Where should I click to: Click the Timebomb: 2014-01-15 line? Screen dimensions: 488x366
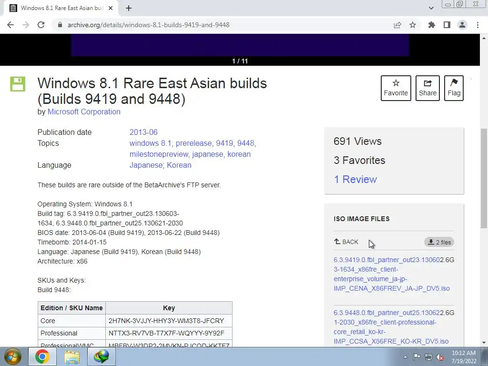click(x=72, y=242)
